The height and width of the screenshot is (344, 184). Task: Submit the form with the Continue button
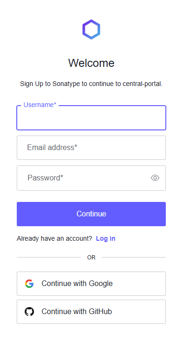91,214
